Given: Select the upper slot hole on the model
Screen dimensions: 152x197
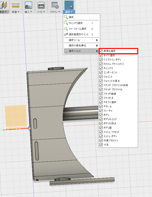Looking at the screenshot, I should tap(35, 124).
